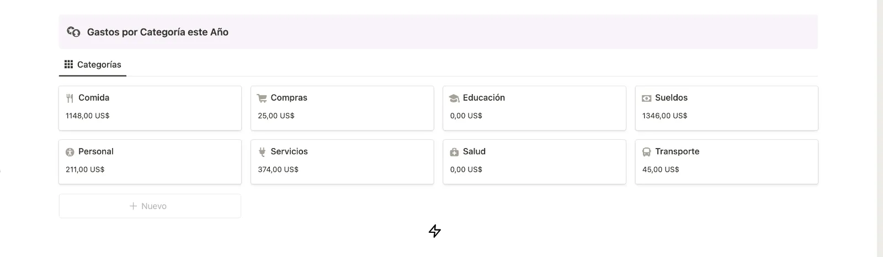This screenshot has width=883, height=257.
Task: Click the Servicios 374,00 US$ amount
Action: click(278, 169)
